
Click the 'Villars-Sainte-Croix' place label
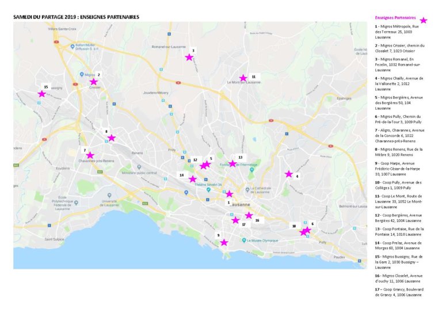click(62, 29)
